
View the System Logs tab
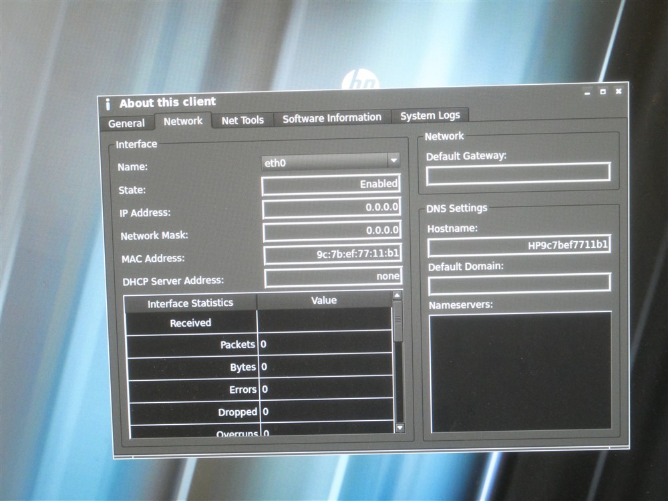[430, 116]
